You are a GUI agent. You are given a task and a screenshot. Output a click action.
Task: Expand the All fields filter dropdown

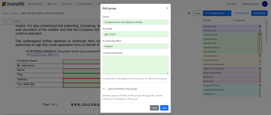pyautogui.click(x=218, y=20)
